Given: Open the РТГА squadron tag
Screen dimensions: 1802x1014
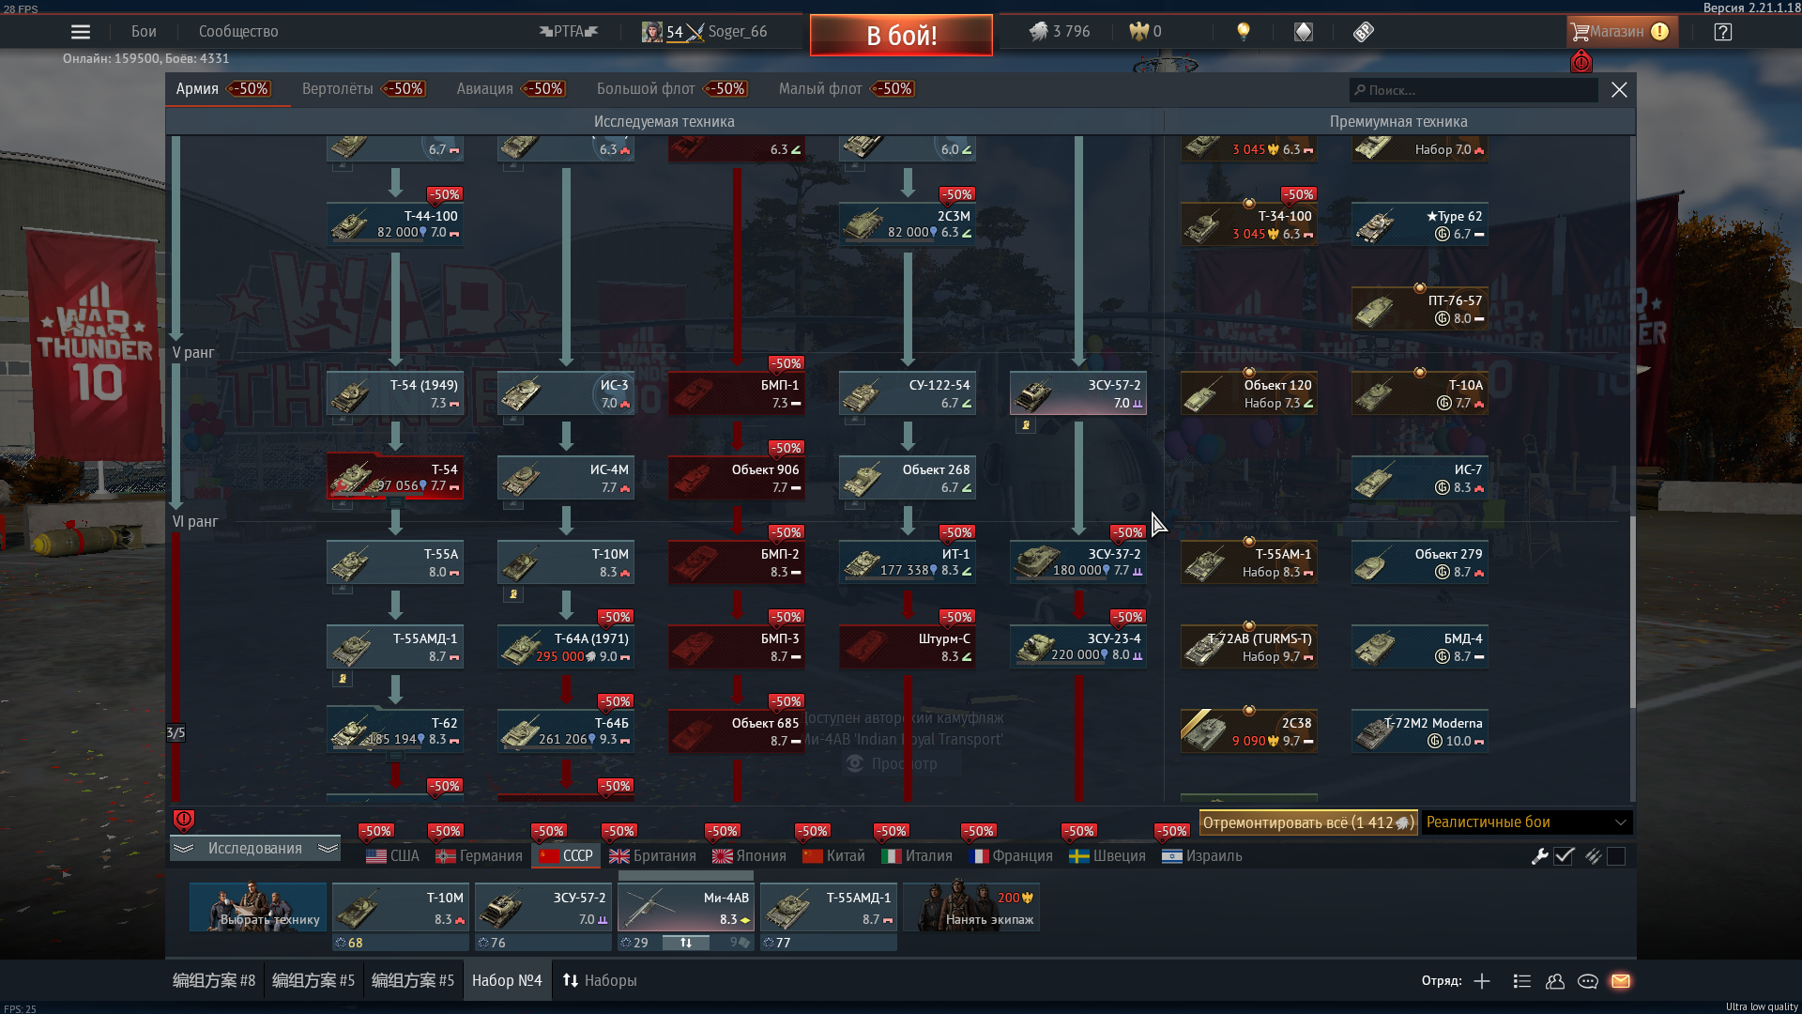Looking at the screenshot, I should (569, 32).
